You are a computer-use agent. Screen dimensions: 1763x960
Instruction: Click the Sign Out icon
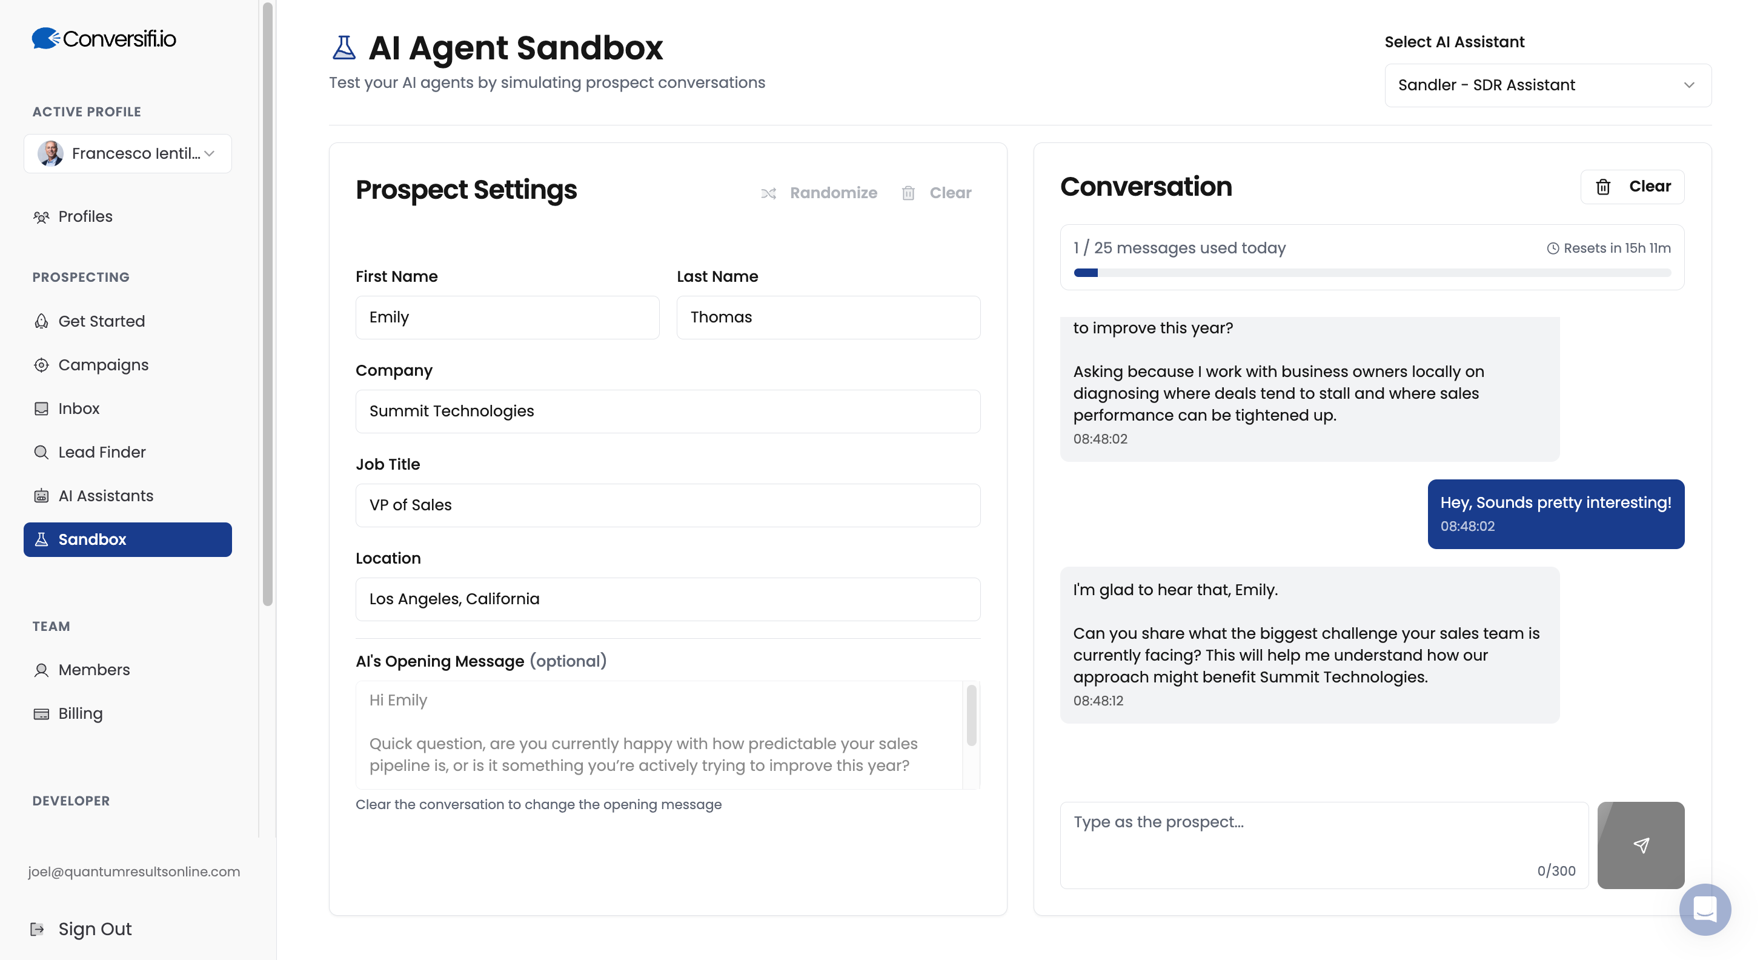[x=39, y=928]
